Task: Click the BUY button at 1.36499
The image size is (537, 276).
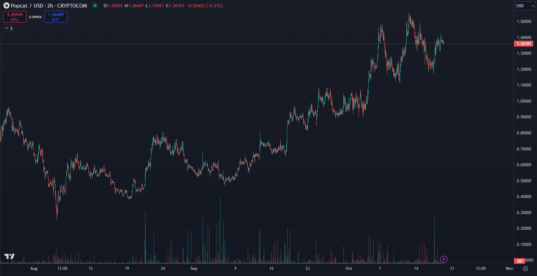Action: pyautogui.click(x=56, y=17)
